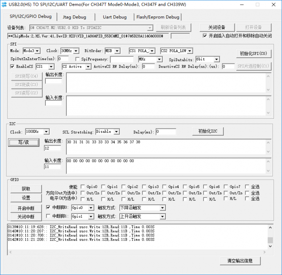Expand CS2 POLA_LOW dropdown
The width and height of the screenshot is (282, 275).
176,51
